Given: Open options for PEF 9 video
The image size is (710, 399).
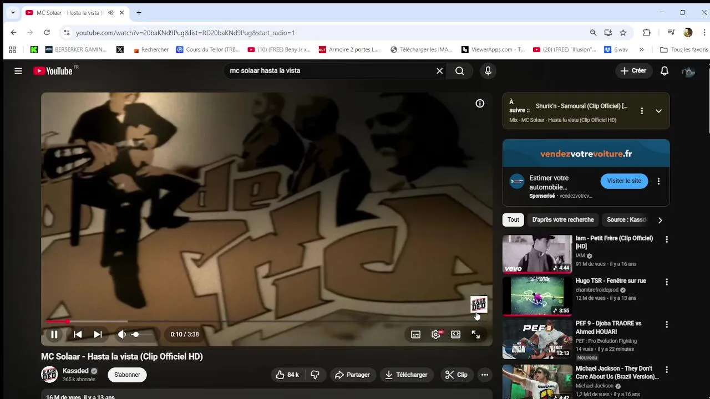Looking at the screenshot, I should (667, 325).
